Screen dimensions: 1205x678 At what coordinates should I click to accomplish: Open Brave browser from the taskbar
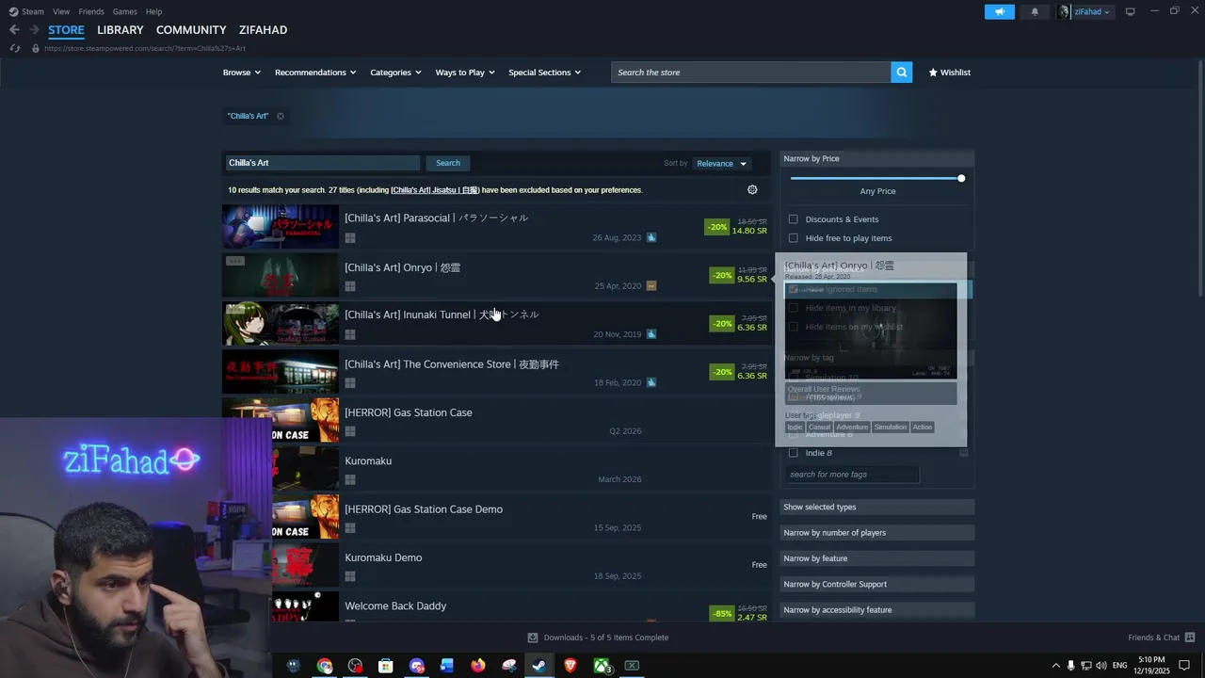coord(570,666)
